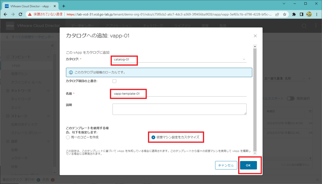Click the share page icon in address bar
This screenshot has width=322, height=184.
tap(277, 14)
